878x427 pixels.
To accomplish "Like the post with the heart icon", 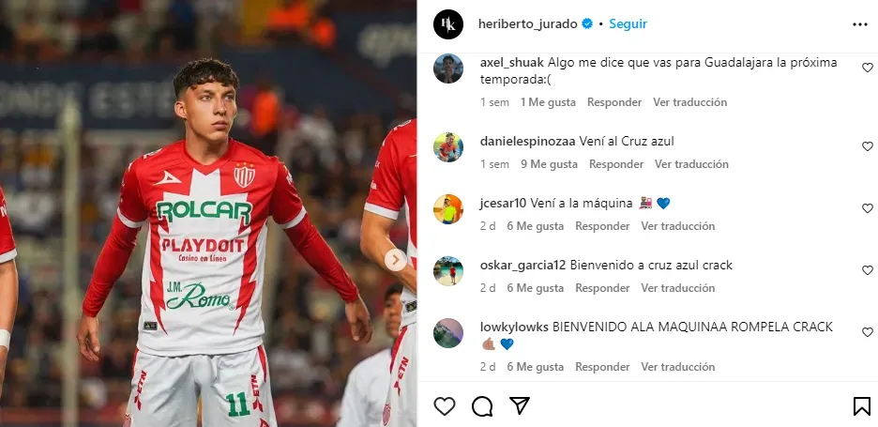I will 445,405.
